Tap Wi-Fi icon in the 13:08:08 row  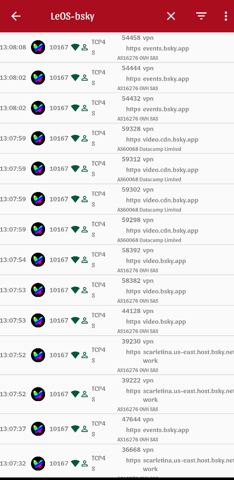tap(75, 48)
